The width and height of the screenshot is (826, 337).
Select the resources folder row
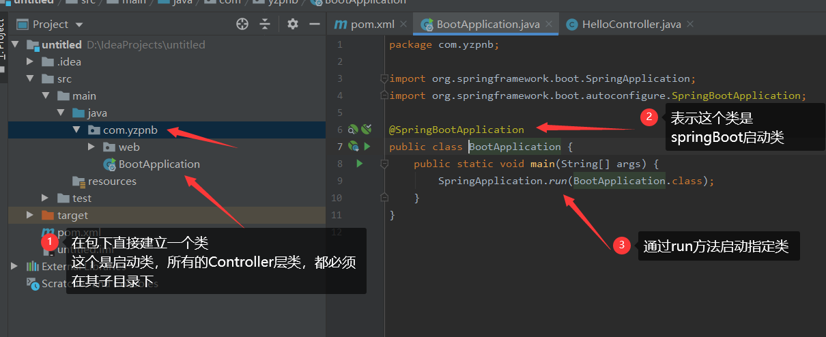(167, 181)
